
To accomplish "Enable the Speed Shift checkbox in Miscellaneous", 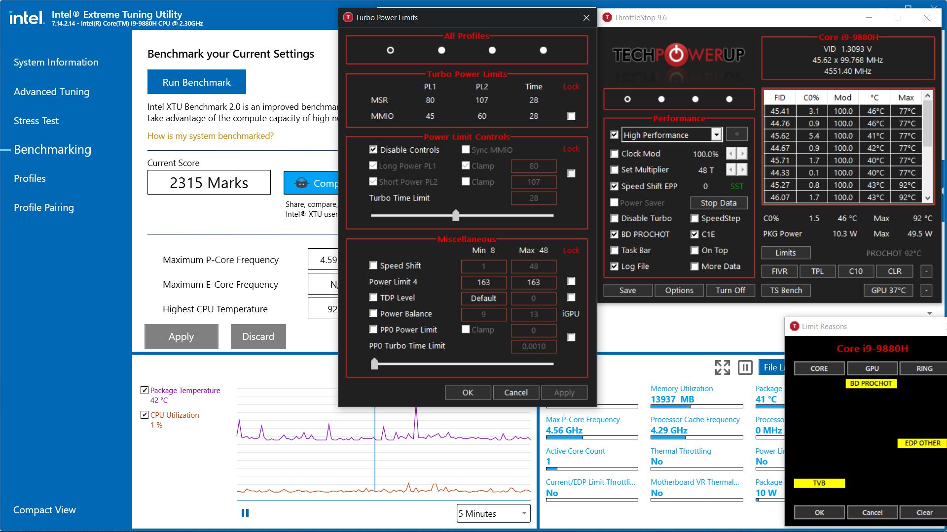I will coord(373,266).
